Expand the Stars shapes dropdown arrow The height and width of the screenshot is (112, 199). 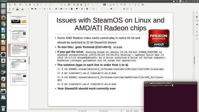point(85,9)
